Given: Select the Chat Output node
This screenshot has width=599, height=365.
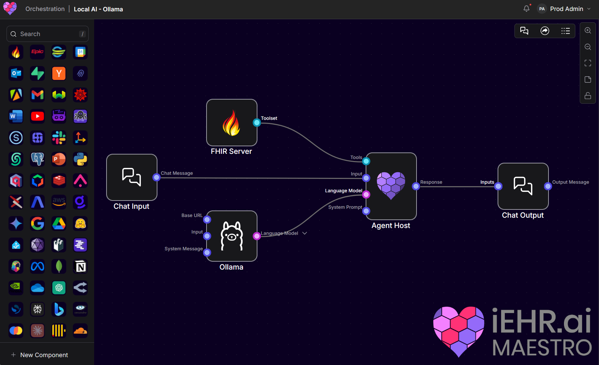Looking at the screenshot, I should pos(523,186).
